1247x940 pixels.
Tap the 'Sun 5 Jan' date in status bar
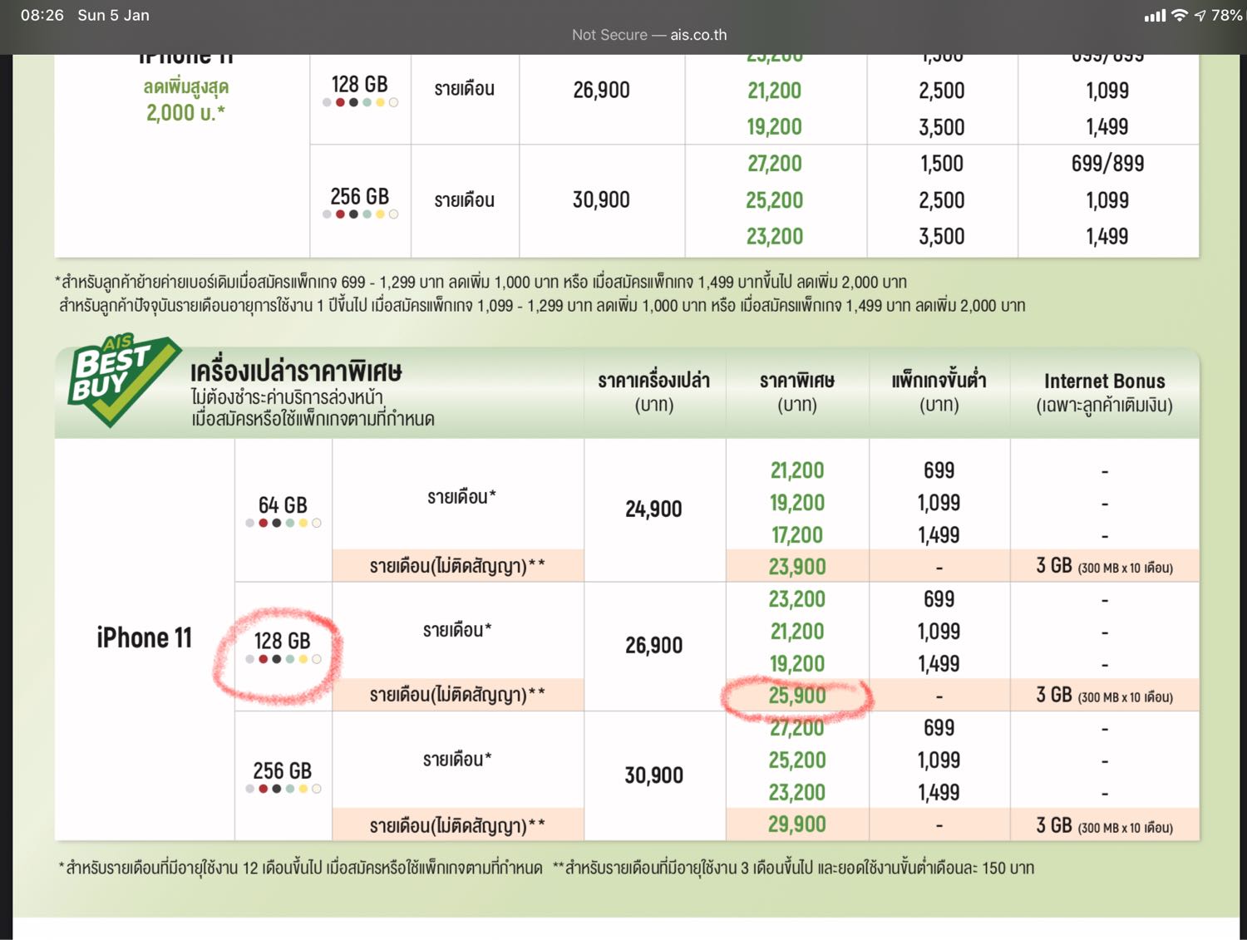[113, 15]
